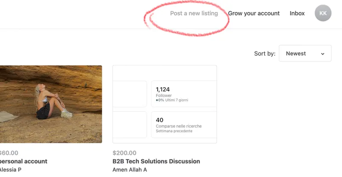Image resolution: width=342 pixels, height=177 pixels.
Task: Select the 40 Comparse nelle ricerche card
Action: pyautogui.click(x=183, y=124)
